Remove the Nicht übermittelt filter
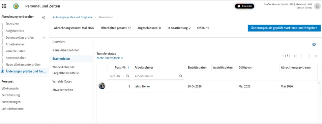 tap(122, 58)
